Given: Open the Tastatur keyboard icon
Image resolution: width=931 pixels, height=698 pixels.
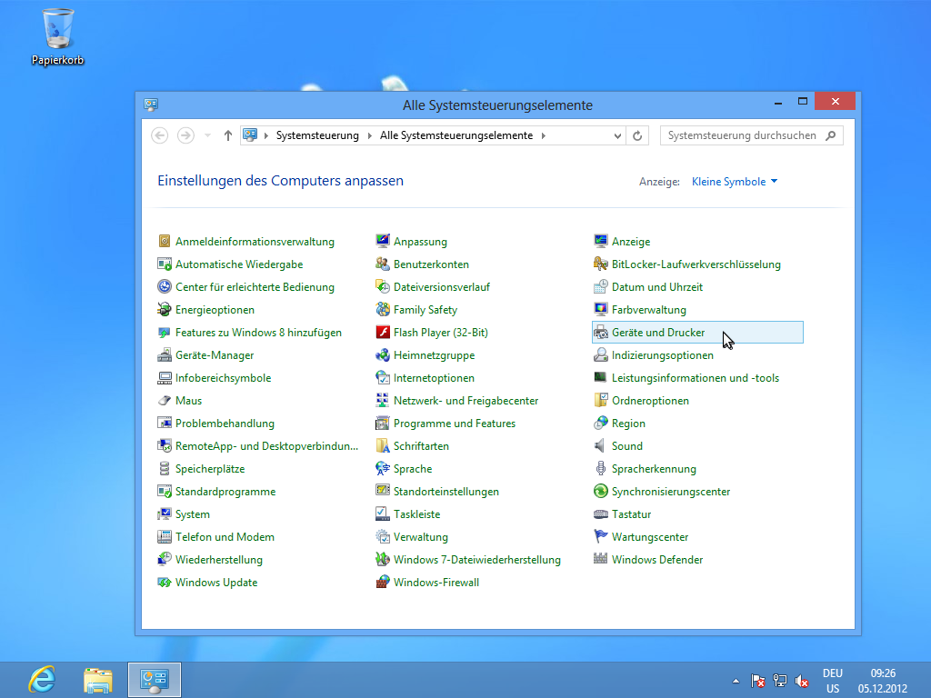Looking at the screenshot, I should (601, 514).
